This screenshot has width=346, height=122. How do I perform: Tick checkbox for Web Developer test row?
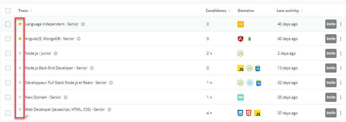(x=8, y=113)
